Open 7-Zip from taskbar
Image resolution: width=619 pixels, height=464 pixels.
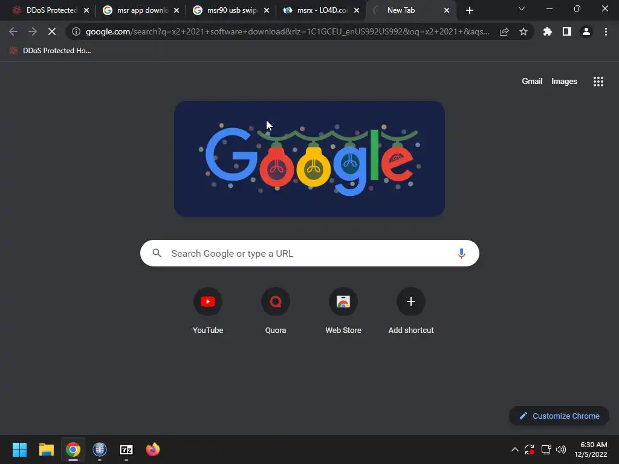pos(126,449)
